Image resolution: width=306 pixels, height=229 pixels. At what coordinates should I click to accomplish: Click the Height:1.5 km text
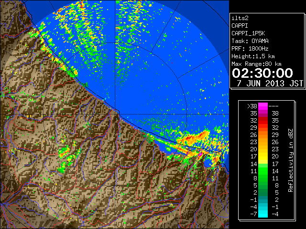253,56
